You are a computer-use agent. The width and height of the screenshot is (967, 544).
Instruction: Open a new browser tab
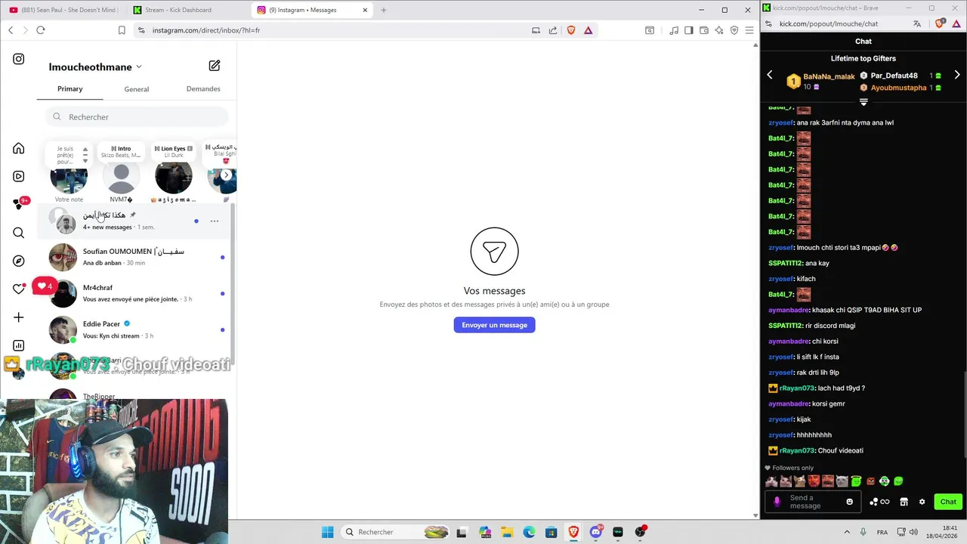(x=384, y=10)
